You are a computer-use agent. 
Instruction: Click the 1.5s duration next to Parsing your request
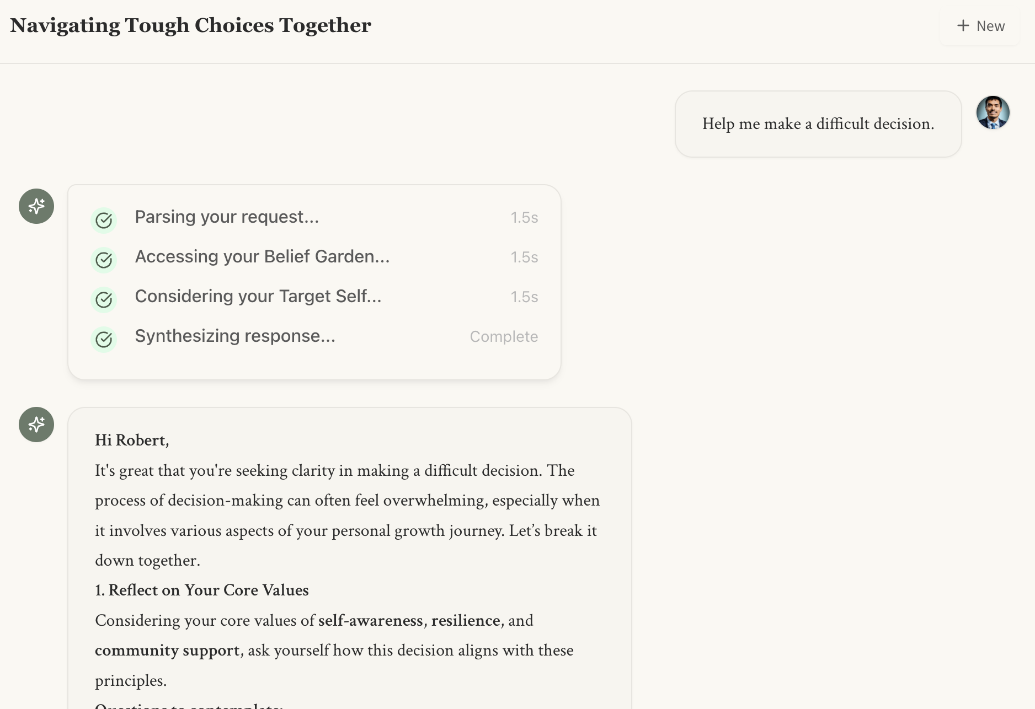(524, 218)
